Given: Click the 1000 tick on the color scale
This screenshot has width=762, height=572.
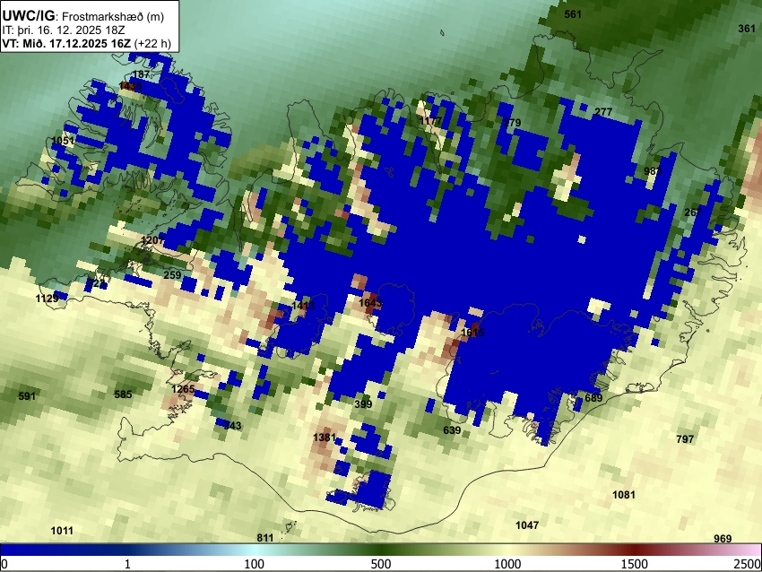Looking at the screenshot, I should coord(507,564).
